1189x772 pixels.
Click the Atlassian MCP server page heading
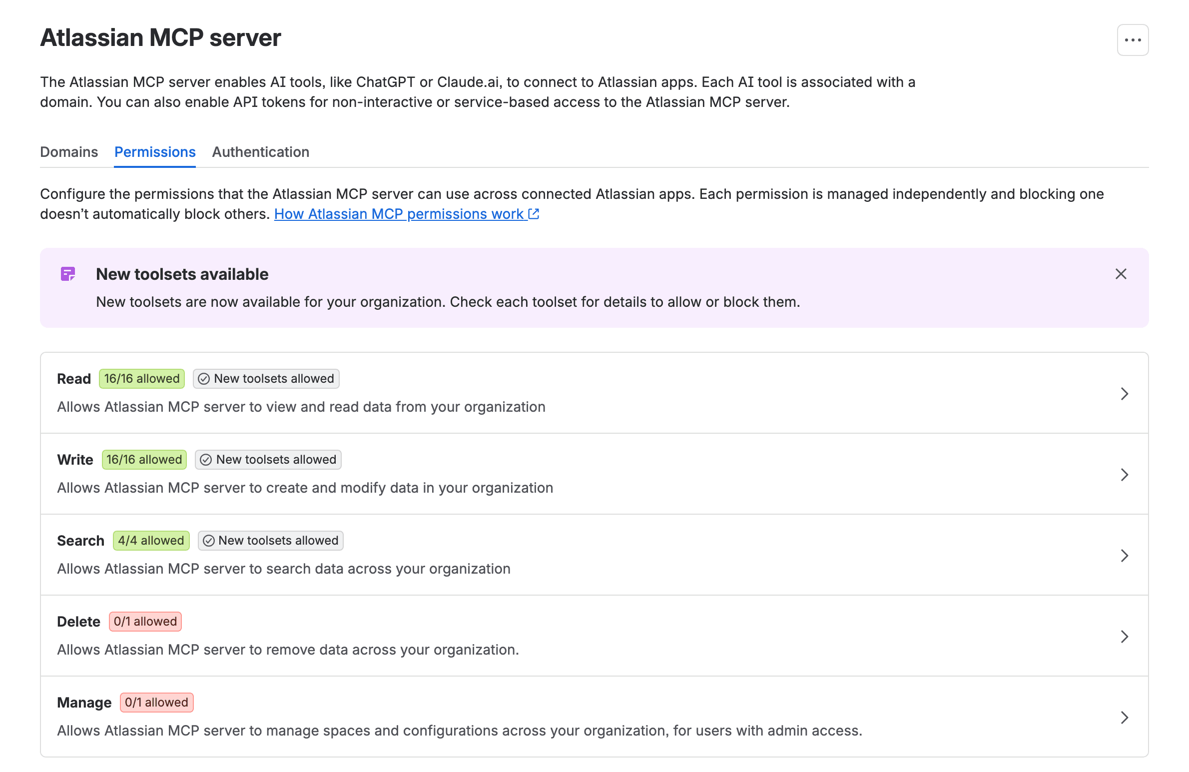[x=160, y=38]
